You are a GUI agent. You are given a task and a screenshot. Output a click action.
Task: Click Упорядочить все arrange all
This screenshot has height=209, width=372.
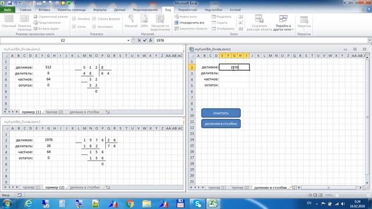189,23
